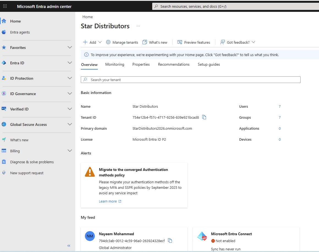Collapse the left navigation pane
The width and height of the screenshot is (319, 252).
tap(69, 246)
